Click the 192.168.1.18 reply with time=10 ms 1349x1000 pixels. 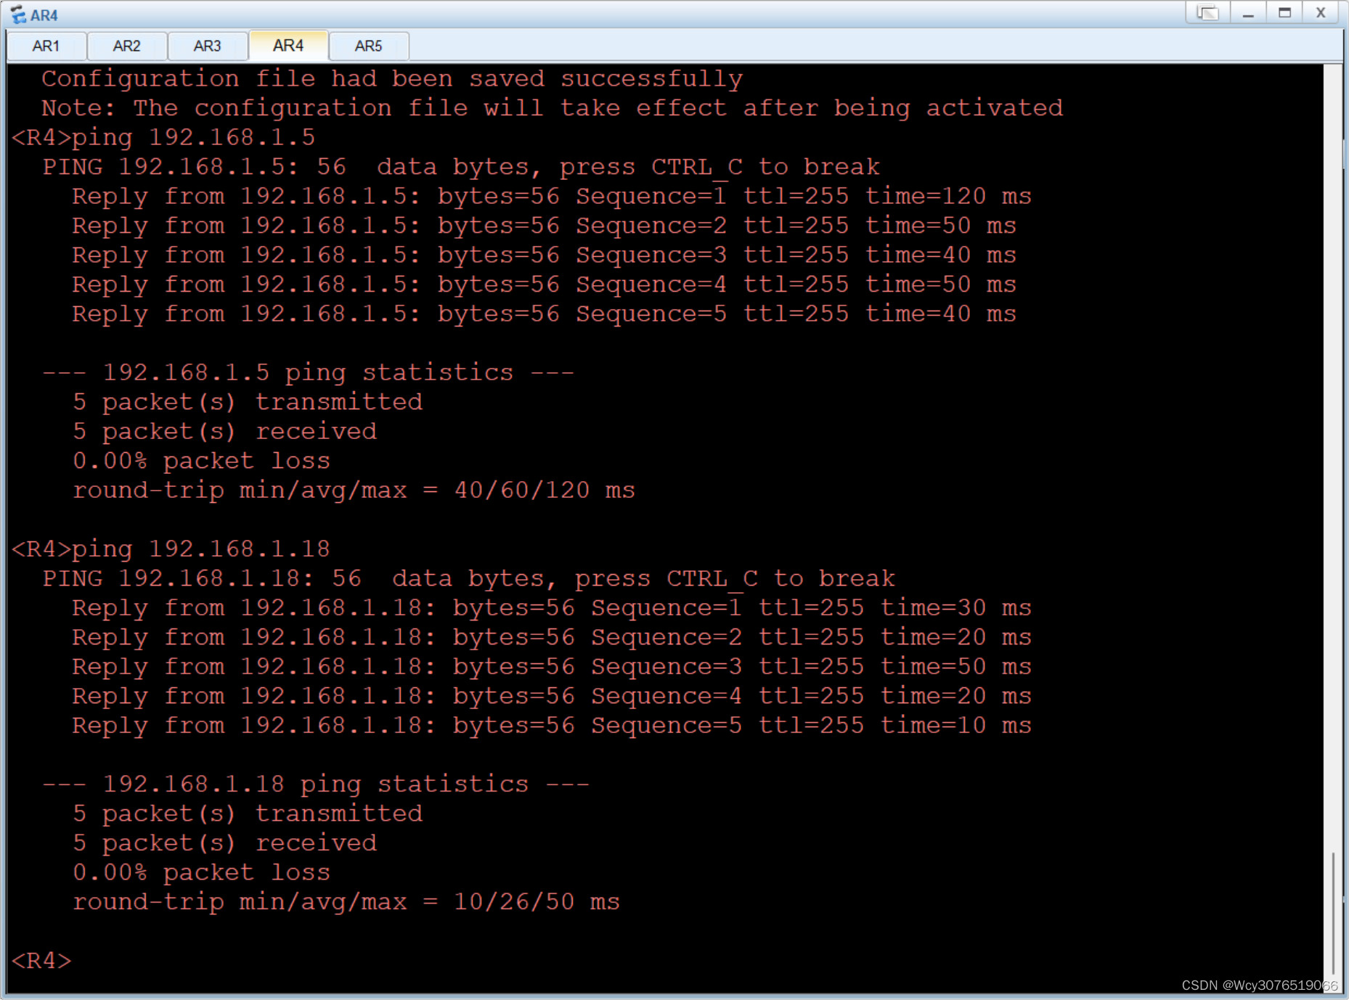pos(552,726)
